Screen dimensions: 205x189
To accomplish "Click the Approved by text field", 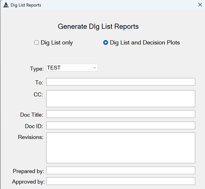I will pyautogui.click(x=121, y=181).
